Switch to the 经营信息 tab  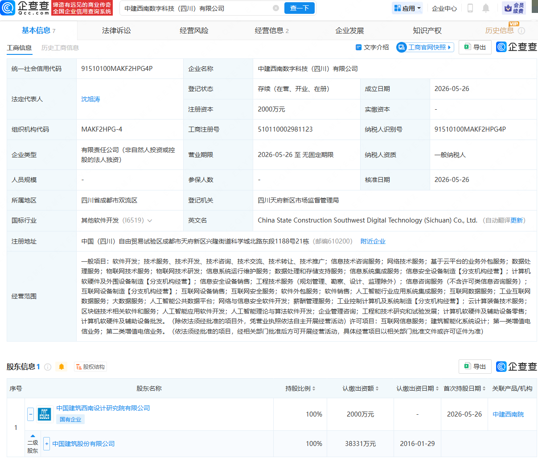tap(271, 30)
